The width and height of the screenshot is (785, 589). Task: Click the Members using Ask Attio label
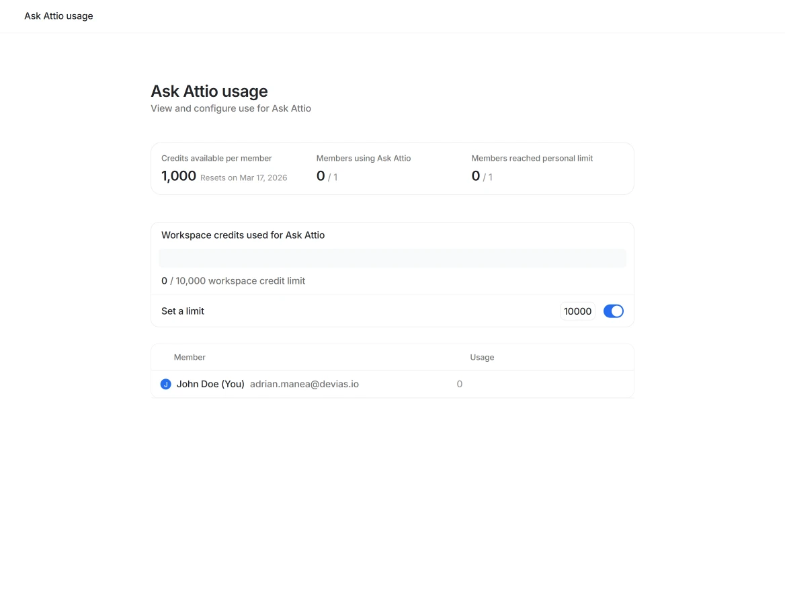pyautogui.click(x=364, y=159)
